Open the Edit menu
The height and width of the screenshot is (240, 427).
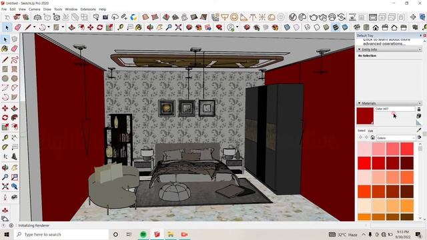[x=13, y=9]
